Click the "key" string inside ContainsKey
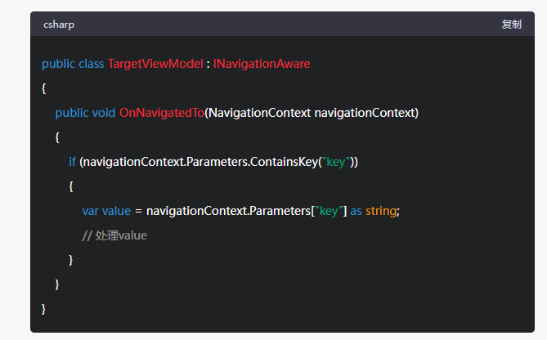Viewport: 547px width, 340px height. [x=336, y=162]
